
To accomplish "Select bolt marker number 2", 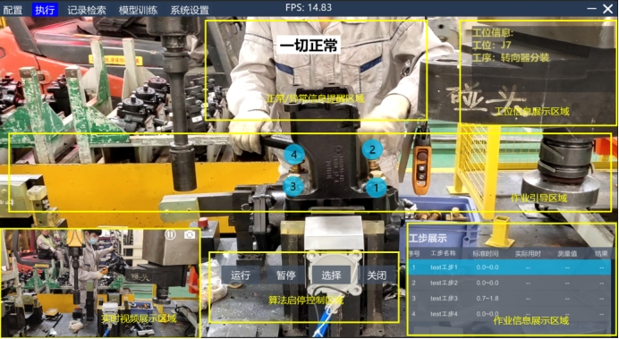I will click(372, 149).
